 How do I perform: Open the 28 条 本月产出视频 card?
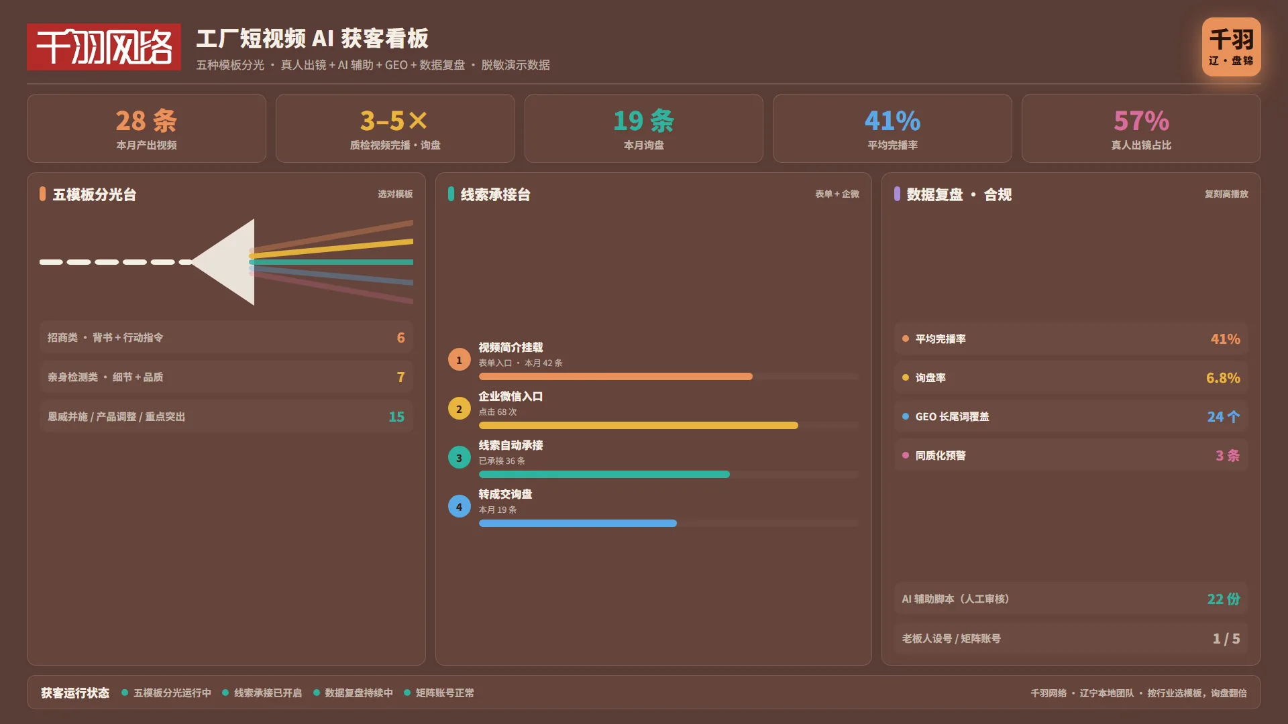(146, 128)
